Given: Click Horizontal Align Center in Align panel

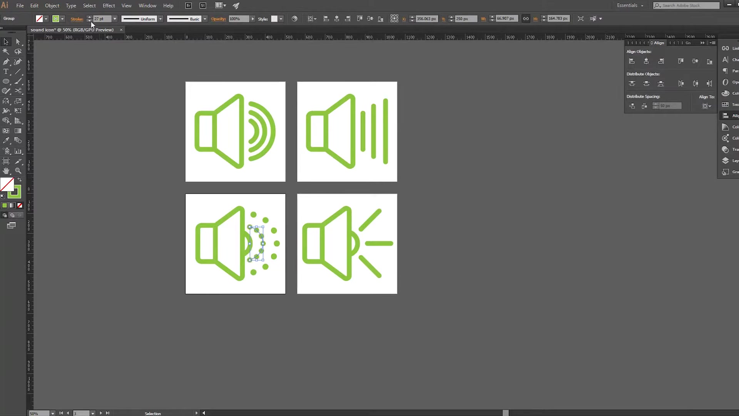Looking at the screenshot, I should [x=646, y=61].
